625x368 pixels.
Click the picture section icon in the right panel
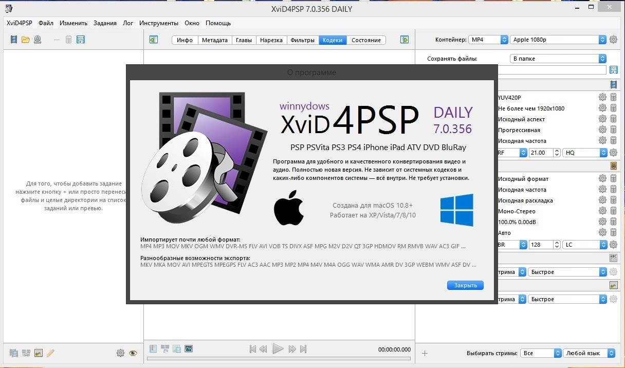coord(613,285)
